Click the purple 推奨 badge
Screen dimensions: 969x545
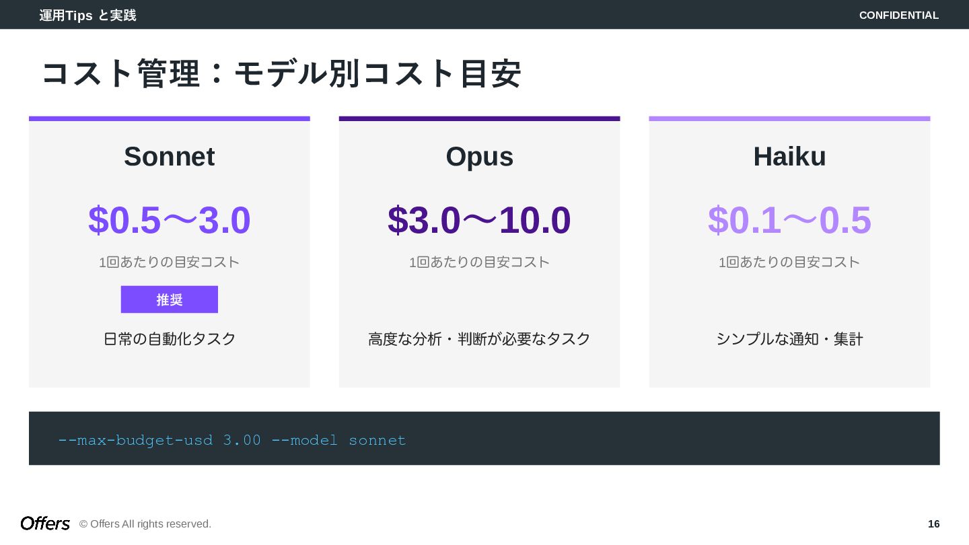click(170, 299)
